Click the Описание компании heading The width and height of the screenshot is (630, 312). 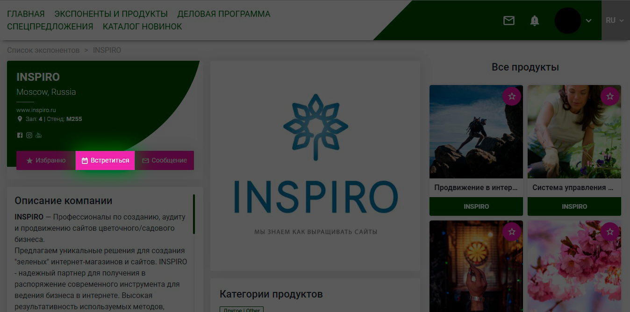pos(64,201)
